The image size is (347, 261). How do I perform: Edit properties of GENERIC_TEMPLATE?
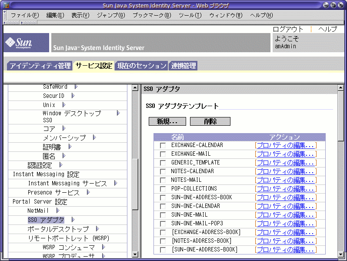[x=286, y=163]
